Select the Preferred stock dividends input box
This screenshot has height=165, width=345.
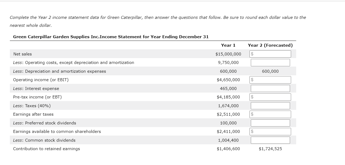point(270,123)
